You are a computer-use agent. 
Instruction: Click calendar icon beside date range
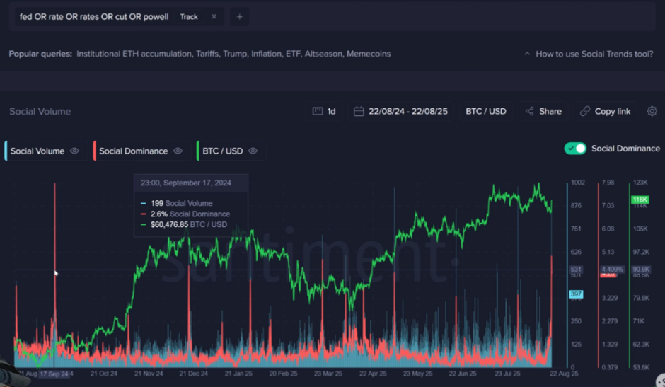[x=359, y=111]
